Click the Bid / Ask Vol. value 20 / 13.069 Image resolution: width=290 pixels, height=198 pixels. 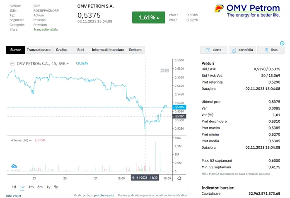(x=271, y=76)
